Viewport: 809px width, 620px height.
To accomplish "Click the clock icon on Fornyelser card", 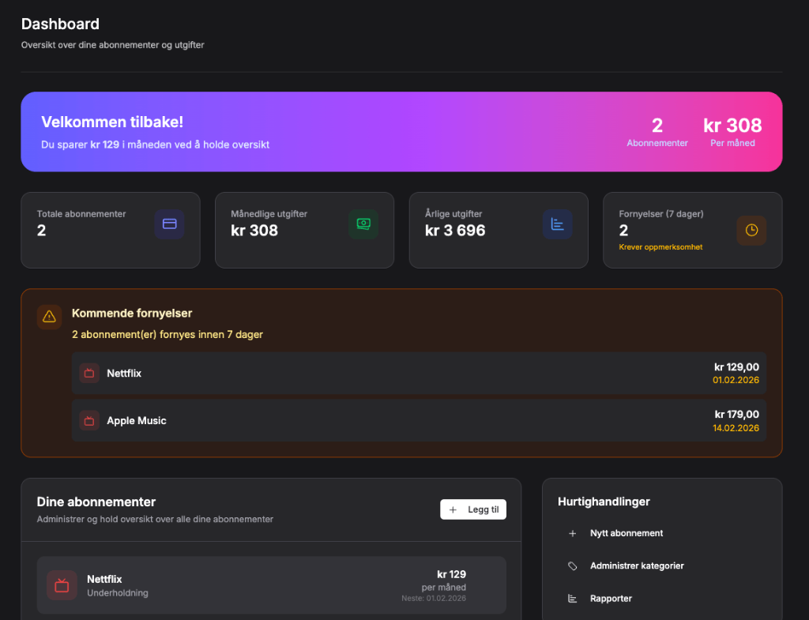I will point(752,230).
